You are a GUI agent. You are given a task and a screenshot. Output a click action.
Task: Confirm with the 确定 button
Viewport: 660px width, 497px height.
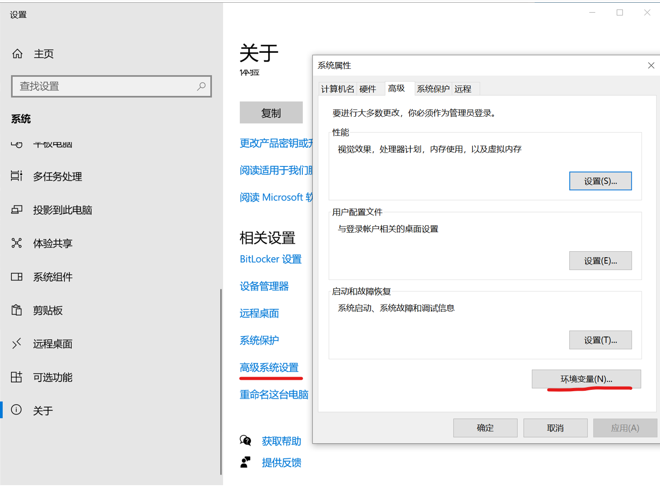[x=485, y=428]
